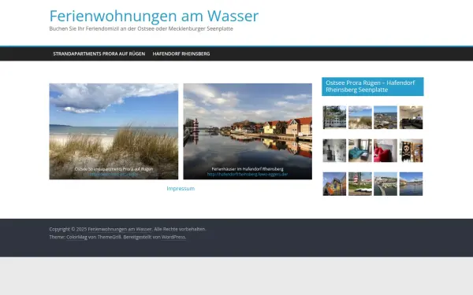This screenshot has height=295, width=473.
Task: Open the Ferienwohnungen am Wasser site title
Action: (x=154, y=16)
